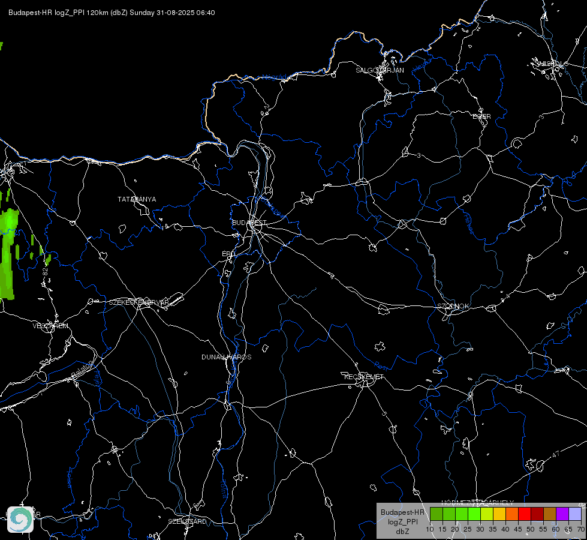Select the yellow-green 30-35 dBZ legend swatch
The image size is (587, 540).
coord(487,514)
